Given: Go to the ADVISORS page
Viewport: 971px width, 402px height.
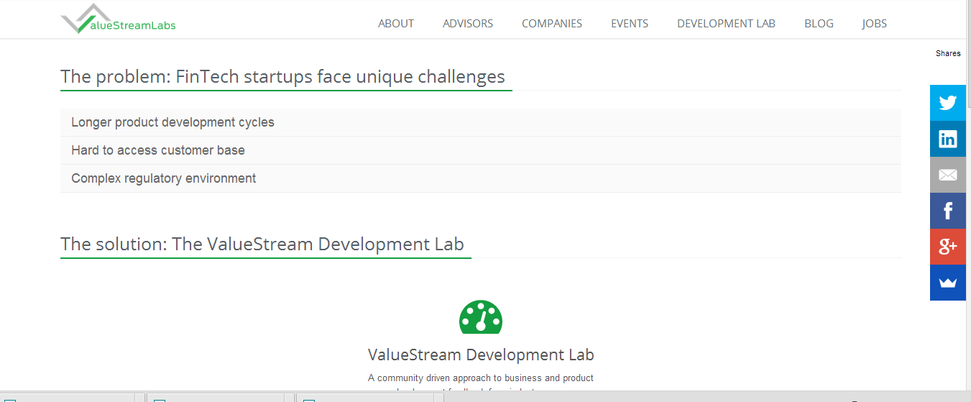Looking at the screenshot, I should tap(467, 24).
